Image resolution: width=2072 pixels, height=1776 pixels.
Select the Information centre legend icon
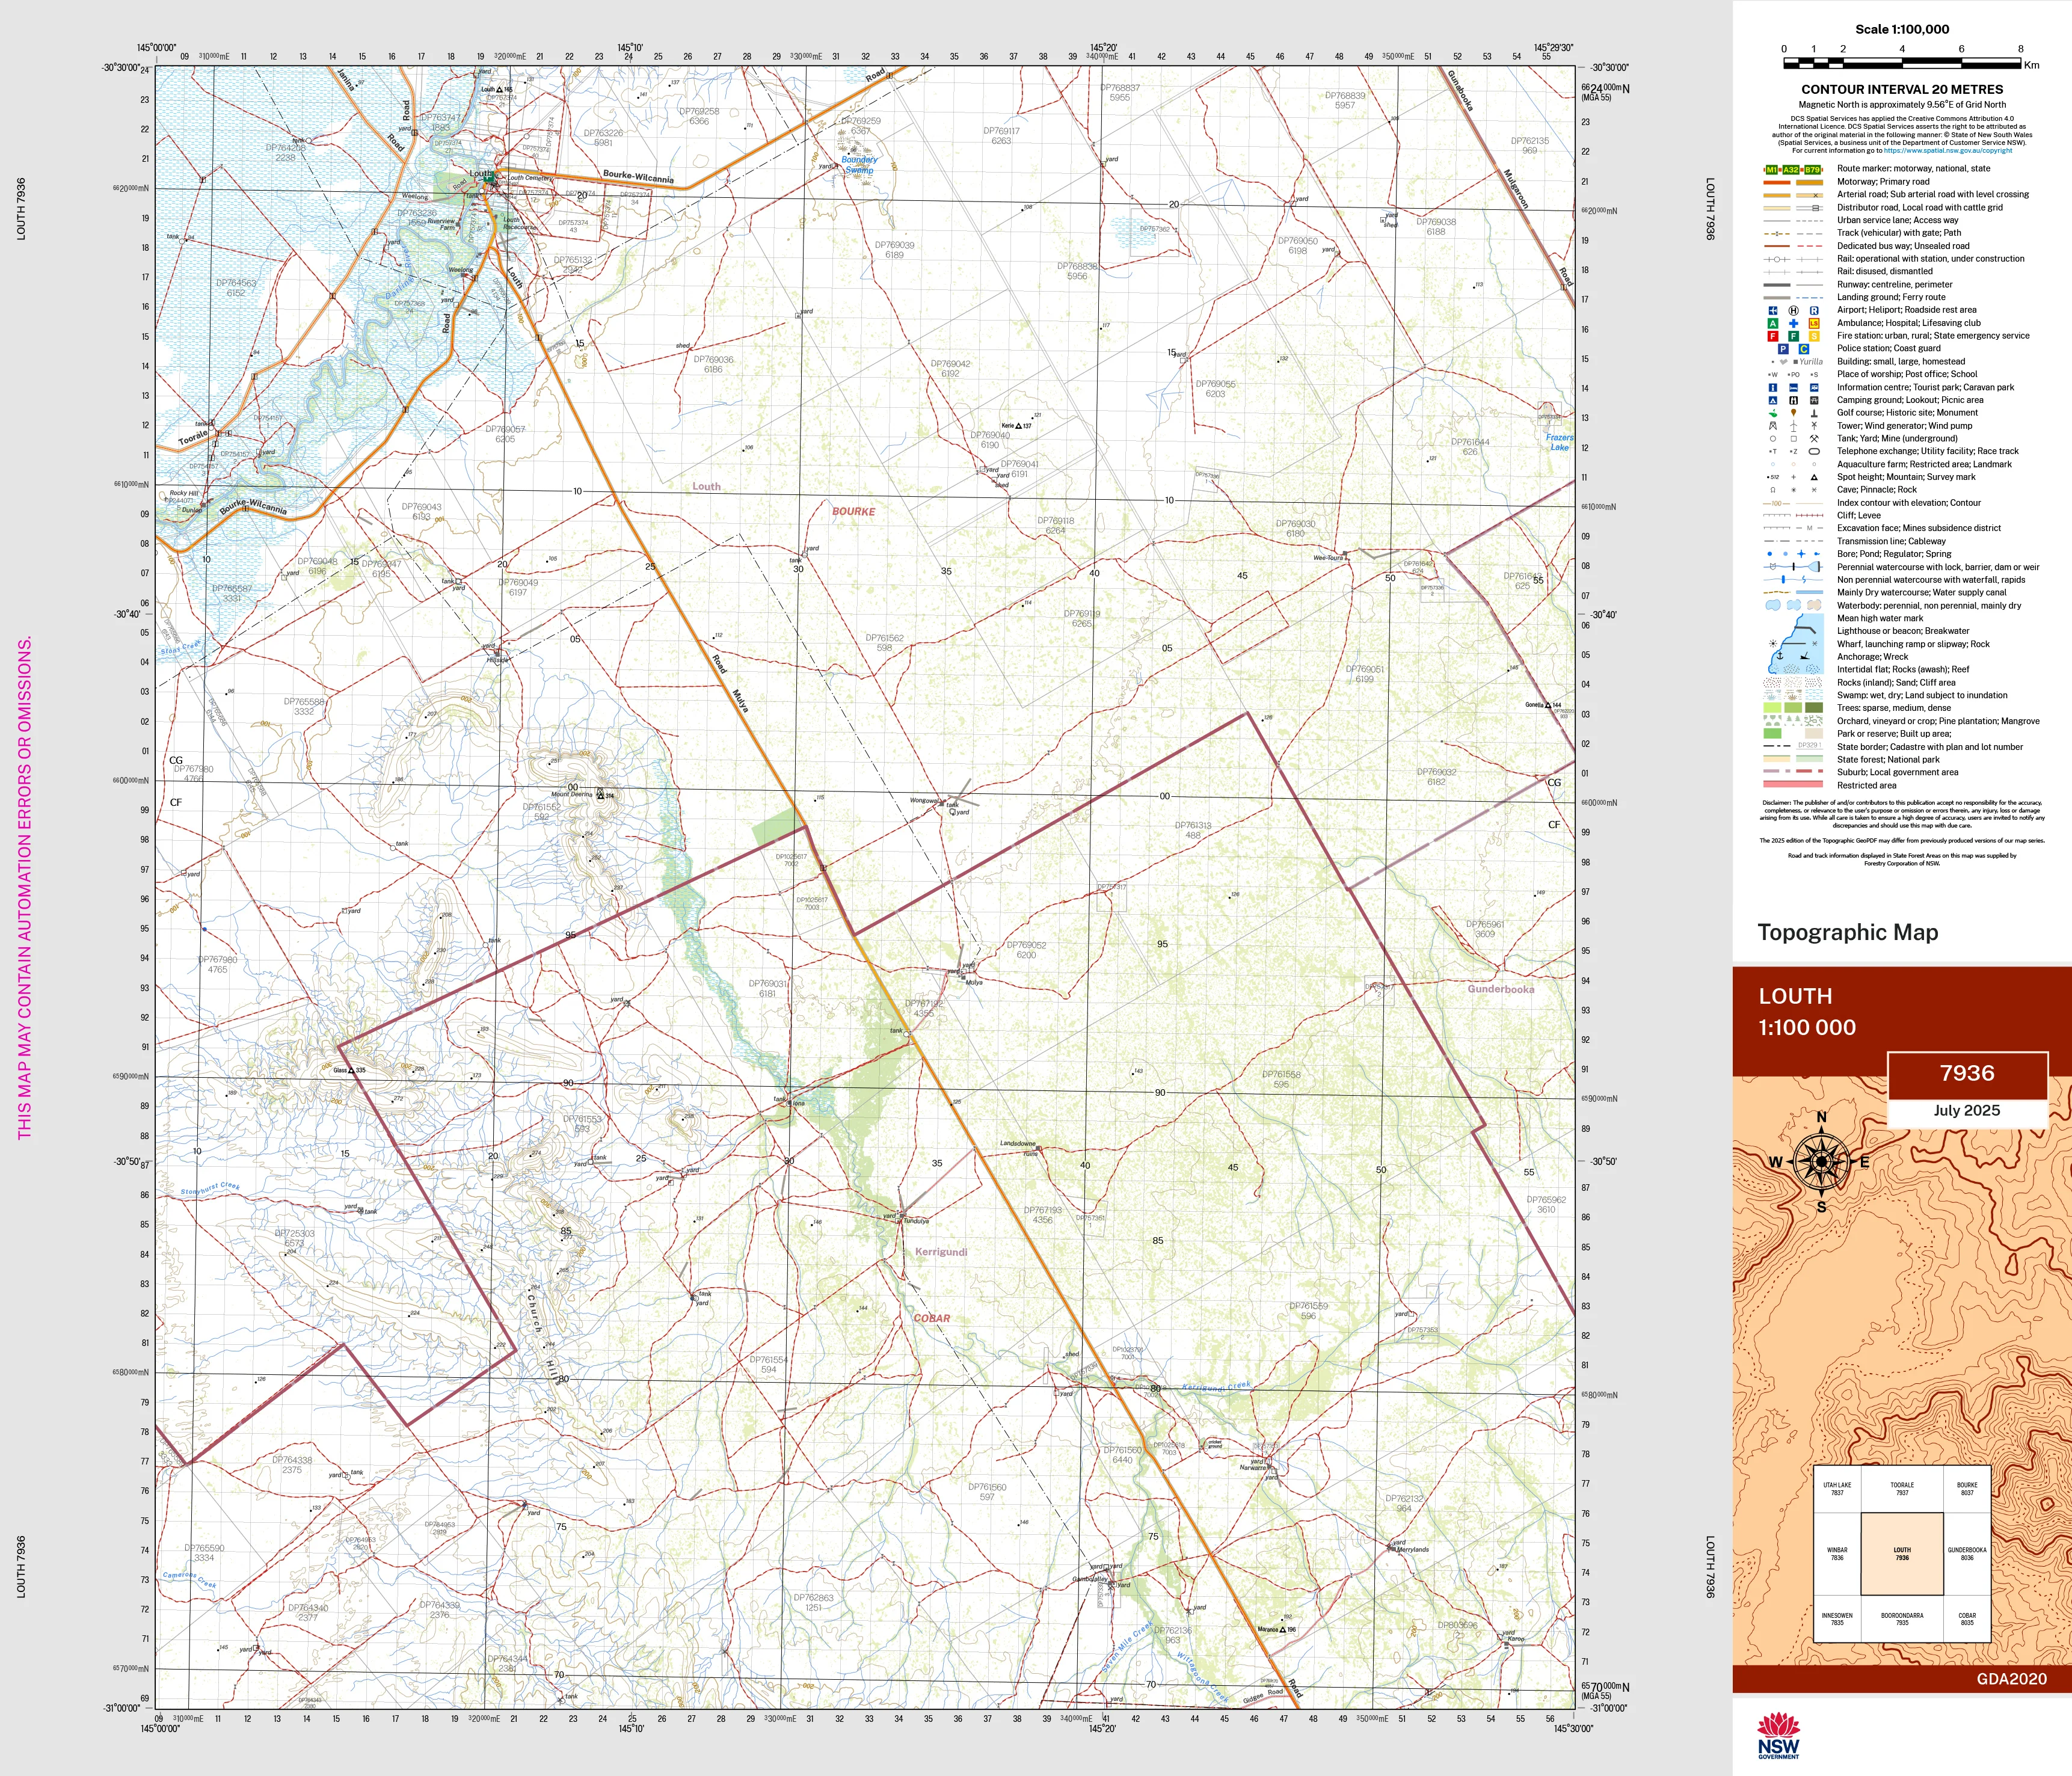[1773, 387]
